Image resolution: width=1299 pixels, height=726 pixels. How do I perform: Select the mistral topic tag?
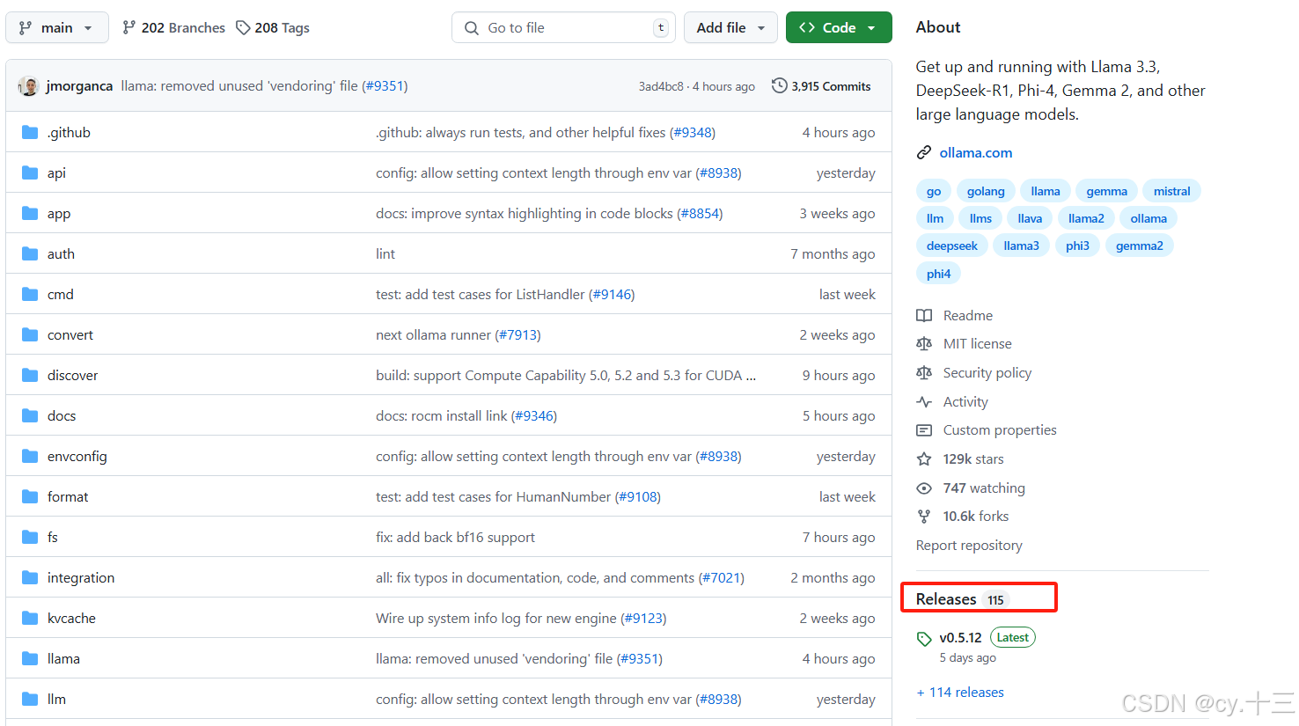click(x=1172, y=191)
